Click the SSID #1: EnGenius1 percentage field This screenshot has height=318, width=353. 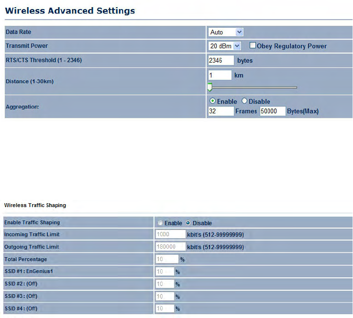(165, 272)
